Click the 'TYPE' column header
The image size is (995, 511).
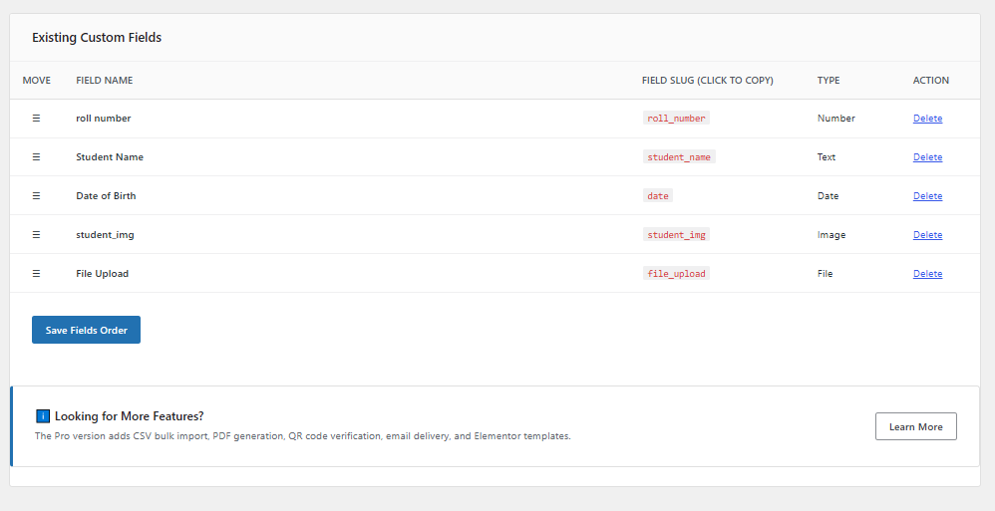click(x=829, y=80)
